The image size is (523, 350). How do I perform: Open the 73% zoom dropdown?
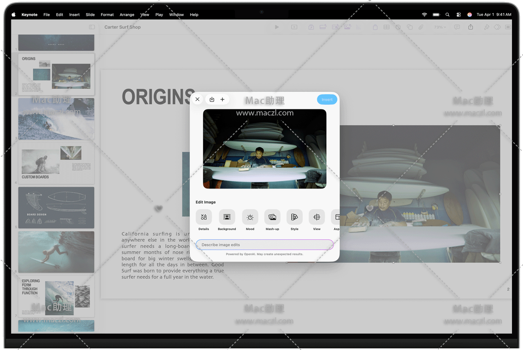[x=440, y=27]
